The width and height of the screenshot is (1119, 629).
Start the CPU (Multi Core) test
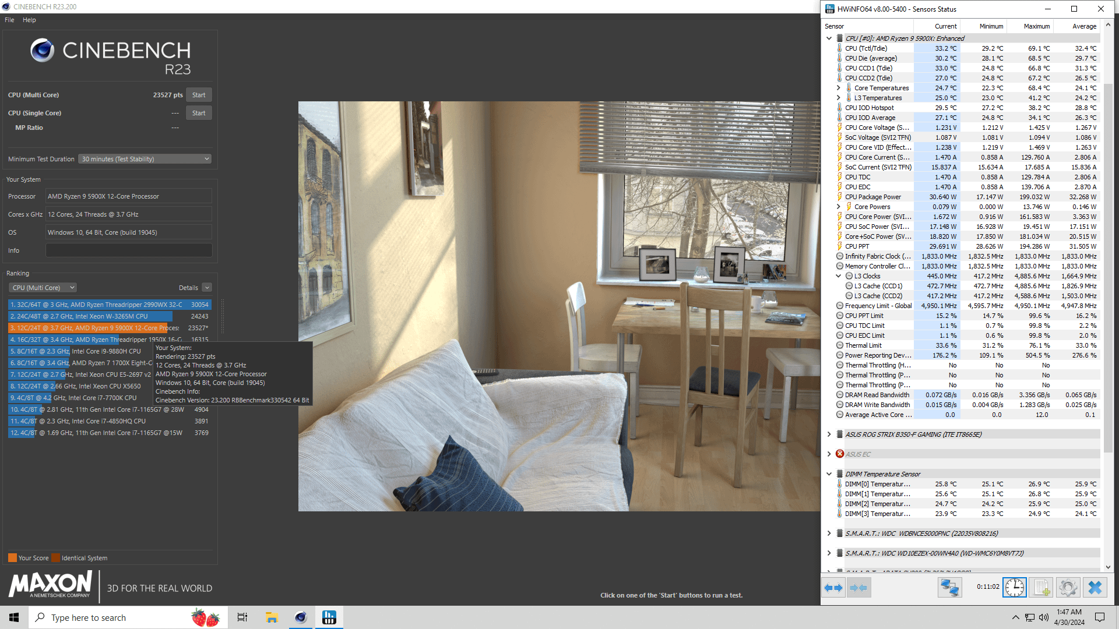[199, 95]
